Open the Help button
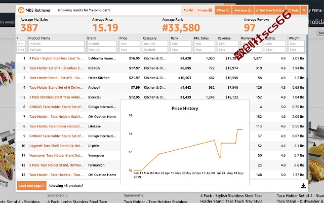Viewport: 324px width, 203px height. (x=294, y=10)
